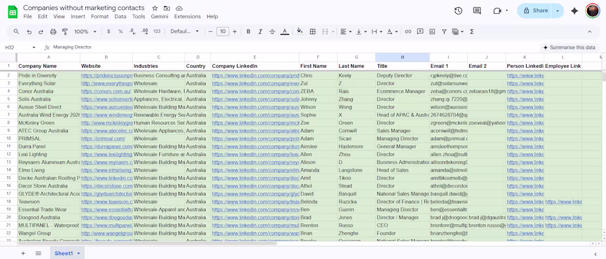Insert a chart

pos(432,32)
